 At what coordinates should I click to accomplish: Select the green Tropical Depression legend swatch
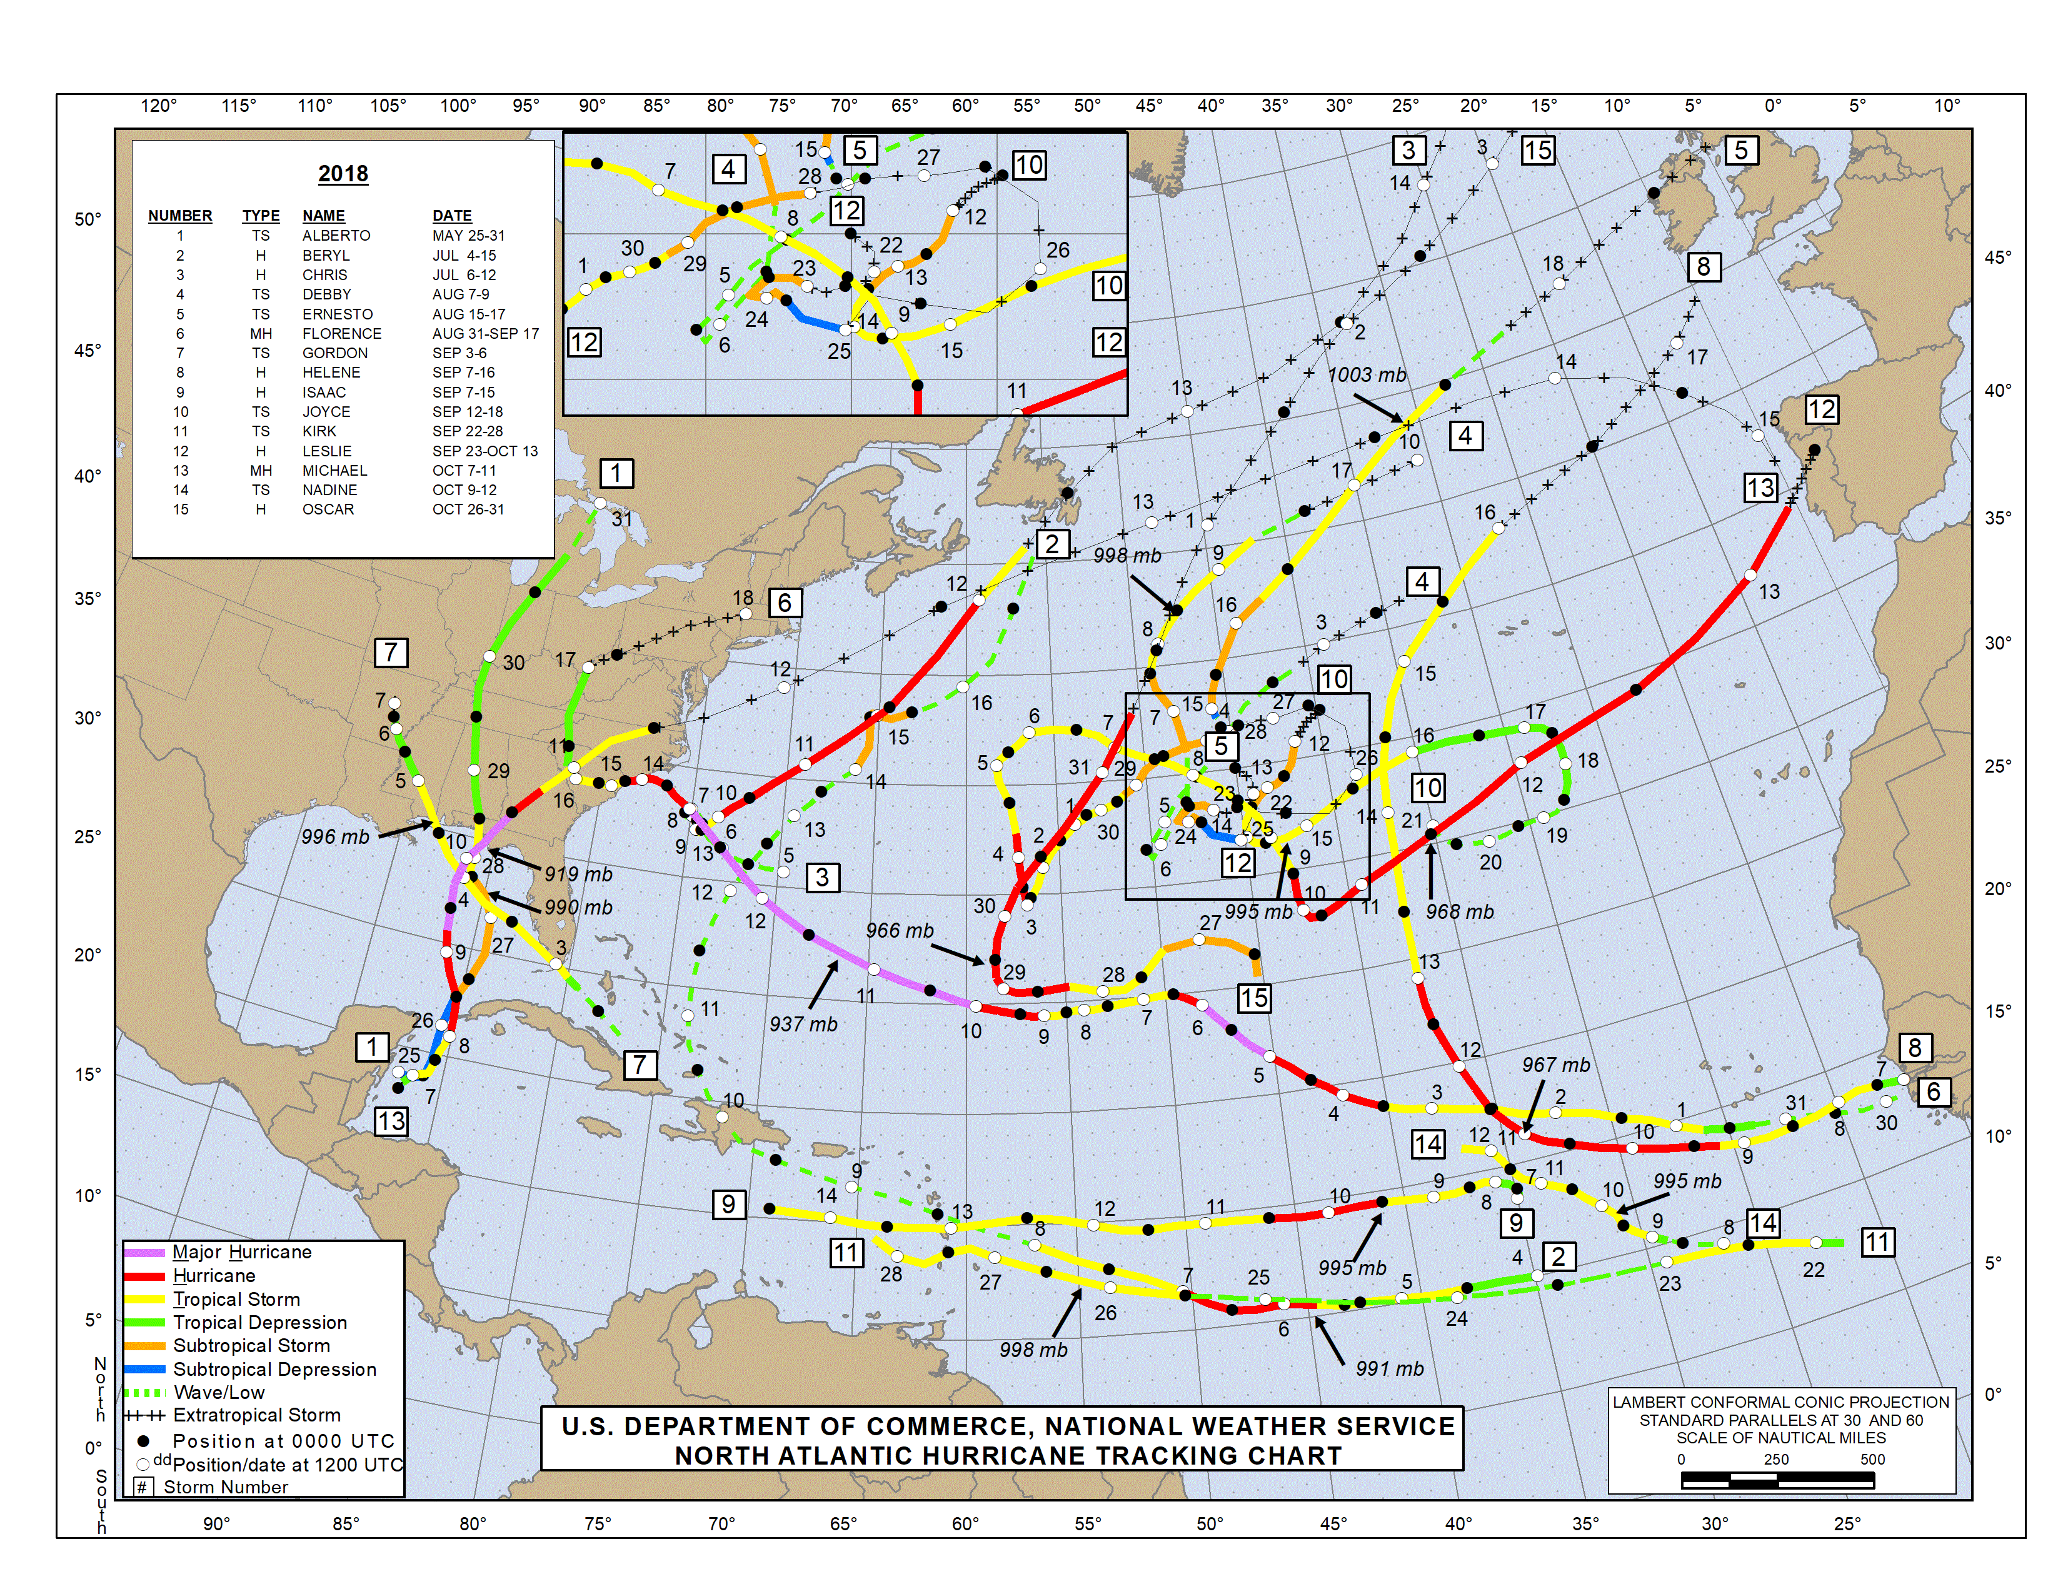[144, 1322]
